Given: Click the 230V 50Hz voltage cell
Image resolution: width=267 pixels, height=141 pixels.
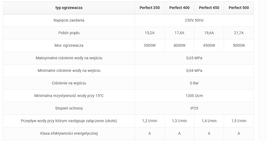Looking at the screenshot, I should [194, 20].
